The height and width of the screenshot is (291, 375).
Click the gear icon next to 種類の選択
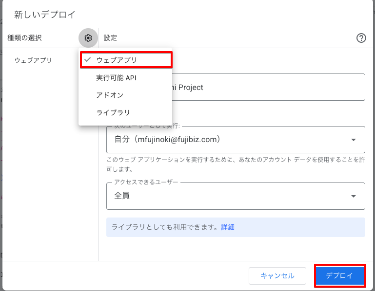pyautogui.click(x=88, y=38)
